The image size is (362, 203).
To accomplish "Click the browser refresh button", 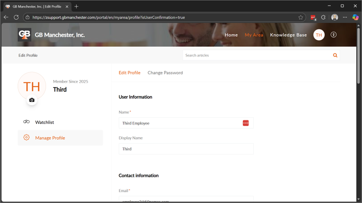I will pyautogui.click(x=16, y=17).
